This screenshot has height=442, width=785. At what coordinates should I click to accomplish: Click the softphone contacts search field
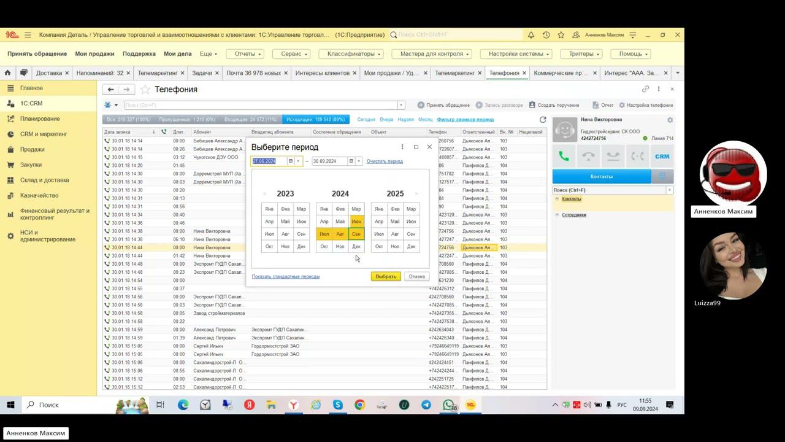tap(609, 190)
